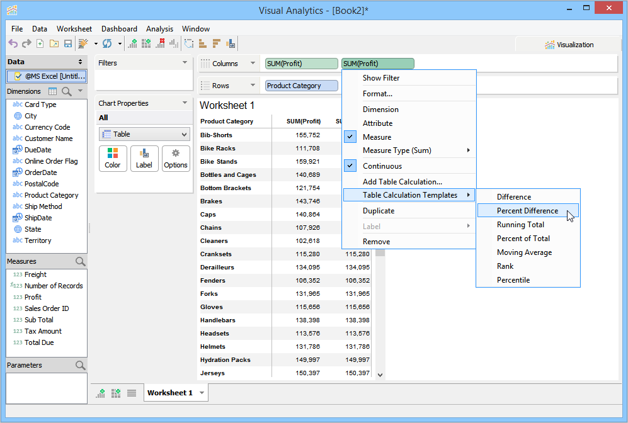Image resolution: width=628 pixels, height=423 pixels.
Task: Click the search magnifier next to Dimensions
Action: coord(67,91)
